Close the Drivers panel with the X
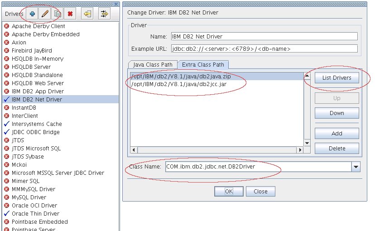Viewport: 375px width, 231px height. coord(117,4)
